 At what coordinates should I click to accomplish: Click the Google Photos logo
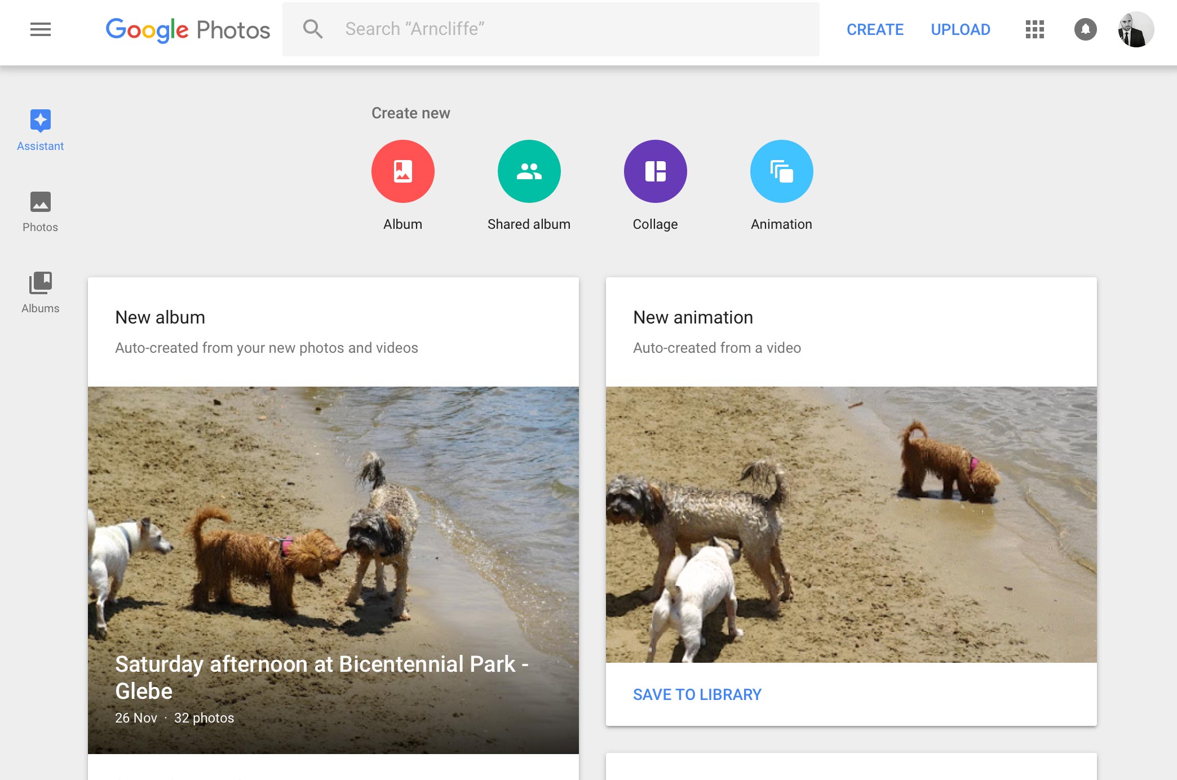[x=188, y=30]
